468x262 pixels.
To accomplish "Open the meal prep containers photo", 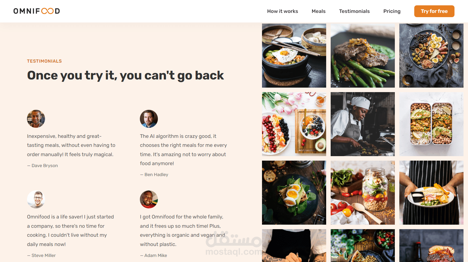I will pos(431,124).
